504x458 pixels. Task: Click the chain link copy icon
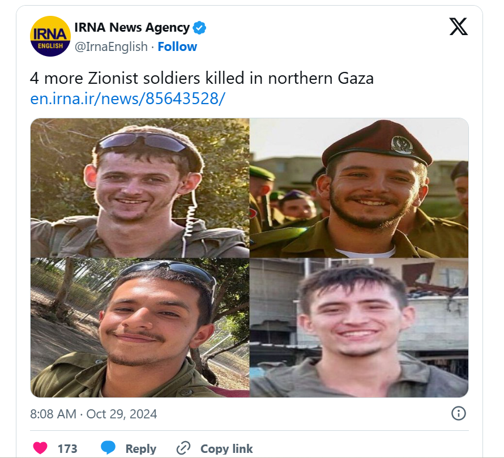(183, 448)
